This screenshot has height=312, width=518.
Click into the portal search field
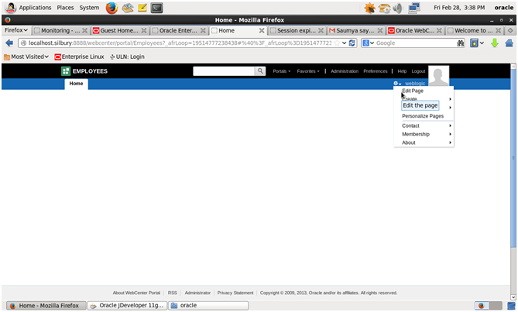point(224,71)
